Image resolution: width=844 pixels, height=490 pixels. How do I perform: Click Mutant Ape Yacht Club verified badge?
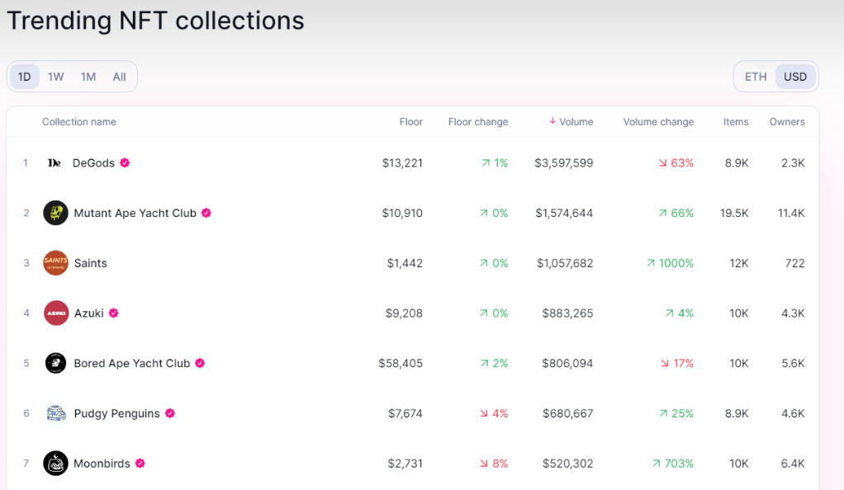[x=206, y=213]
